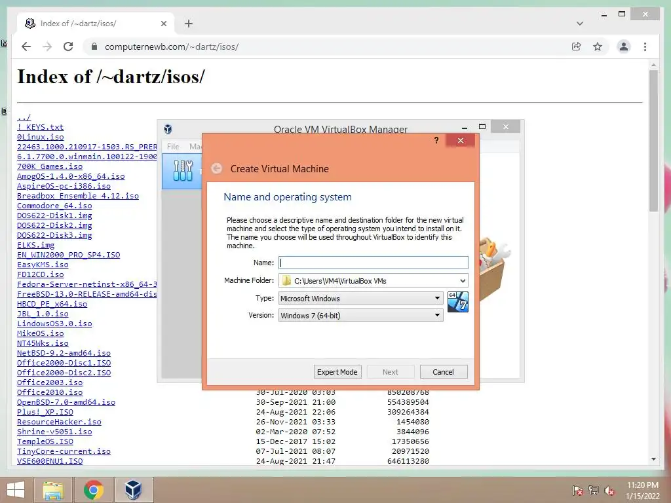Click the VirtualBox cube logo in title bar

168,129
